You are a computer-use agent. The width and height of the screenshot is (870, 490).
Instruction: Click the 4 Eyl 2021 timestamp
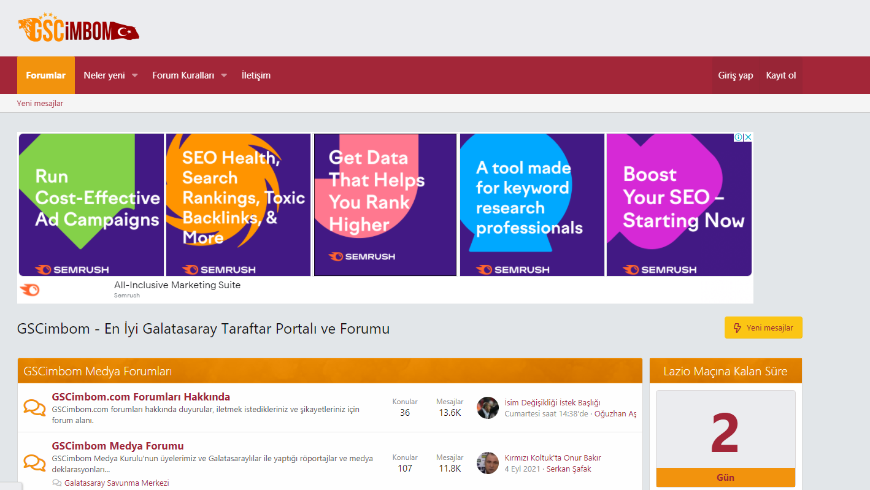pos(523,469)
